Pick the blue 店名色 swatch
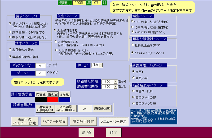This screenshot has width=212, height=138. tap(64, 100)
